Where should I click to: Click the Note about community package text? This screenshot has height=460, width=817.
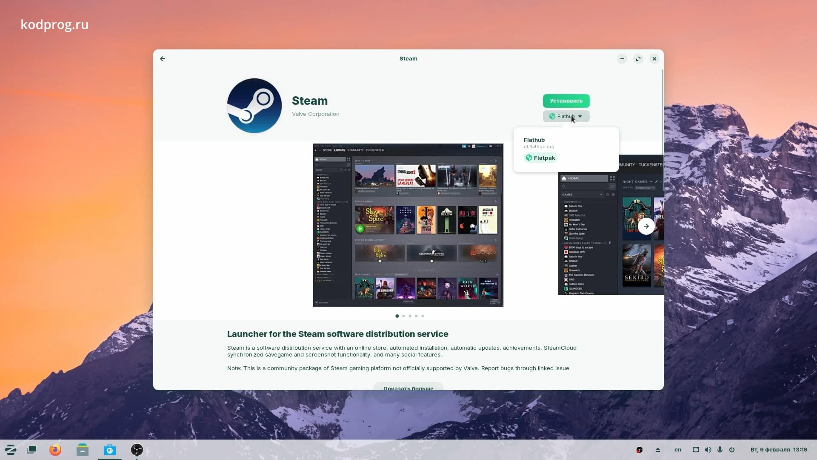point(398,368)
